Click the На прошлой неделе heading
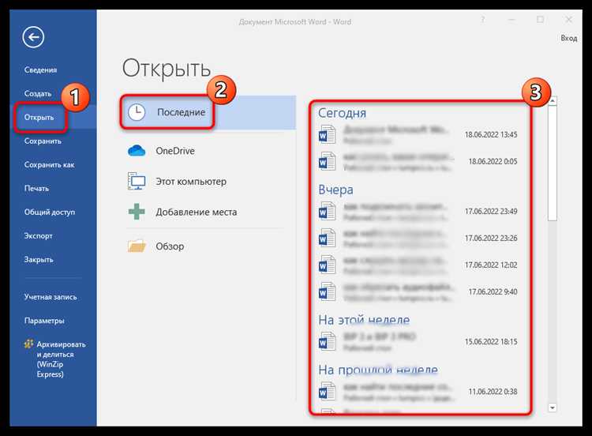 pyautogui.click(x=378, y=370)
